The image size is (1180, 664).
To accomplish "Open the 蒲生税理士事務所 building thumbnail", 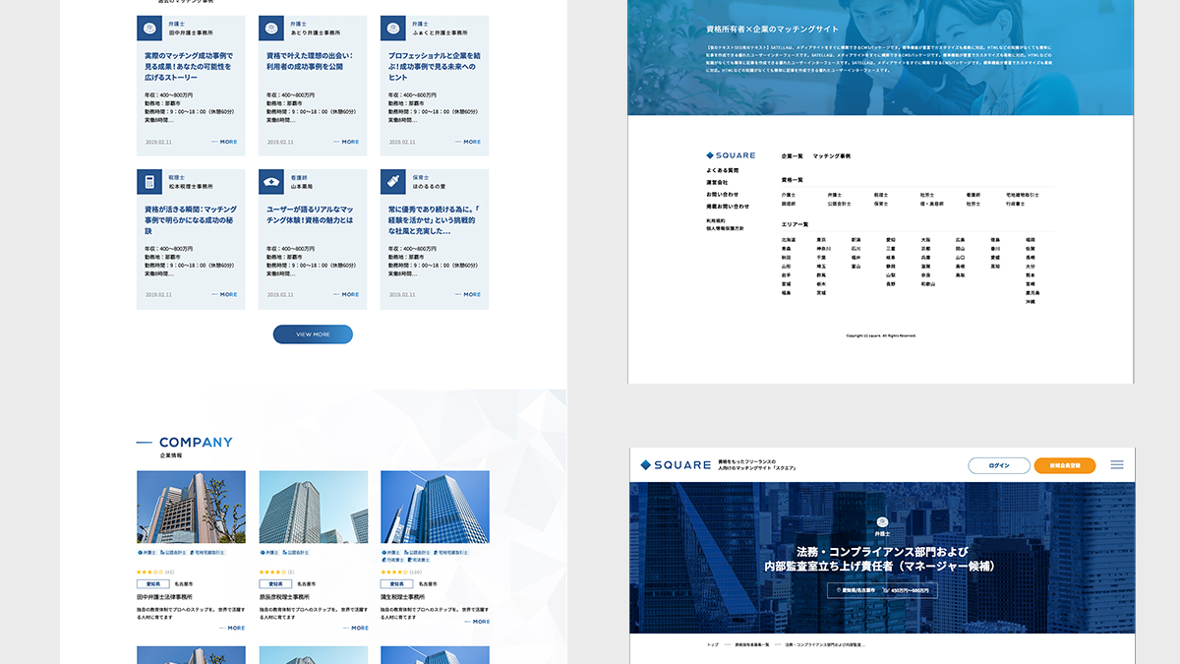I will pyautogui.click(x=435, y=507).
